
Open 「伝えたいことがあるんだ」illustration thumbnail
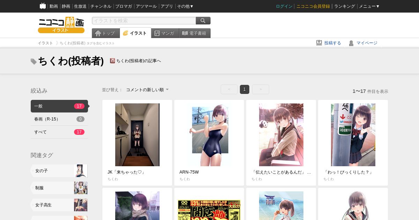(x=281, y=135)
